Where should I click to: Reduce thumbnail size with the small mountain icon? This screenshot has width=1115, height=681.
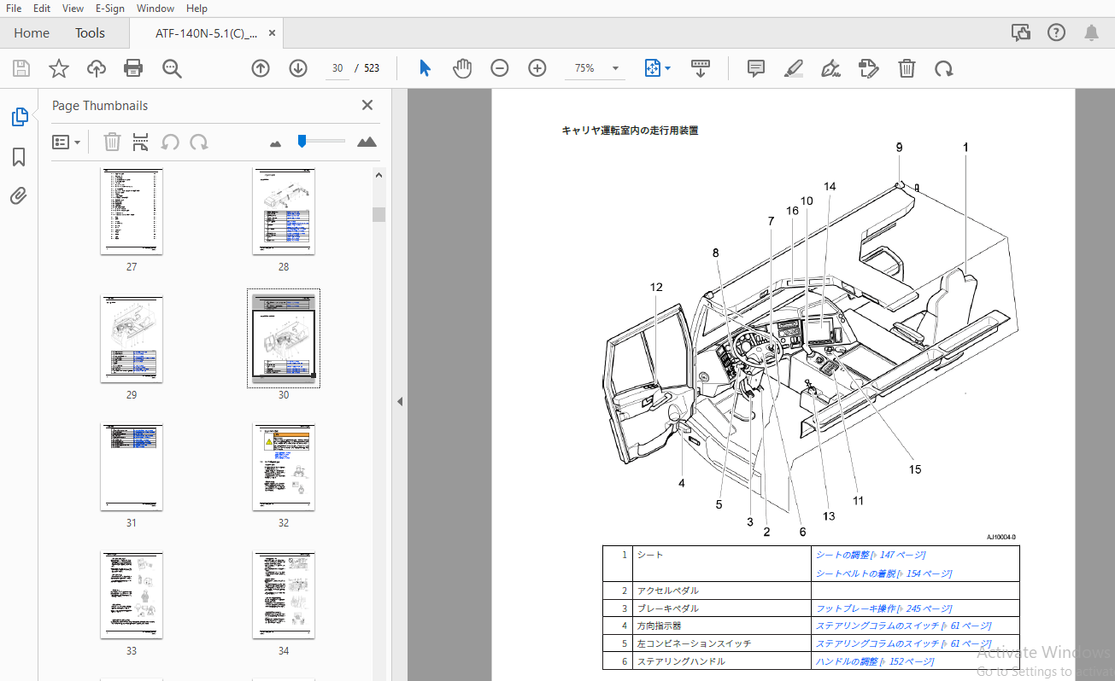click(x=275, y=143)
